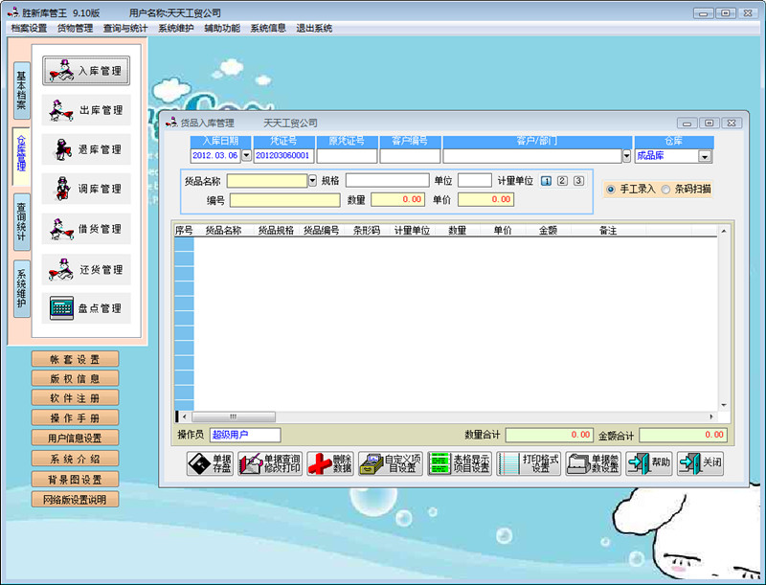This screenshot has height=585, width=766.
Task: Click the 单据存盘 save icon button
Action: [209, 463]
